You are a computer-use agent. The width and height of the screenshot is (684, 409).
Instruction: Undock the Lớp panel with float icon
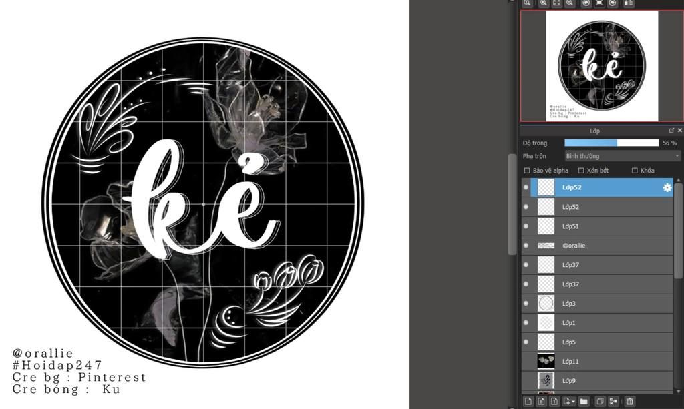pos(671,131)
